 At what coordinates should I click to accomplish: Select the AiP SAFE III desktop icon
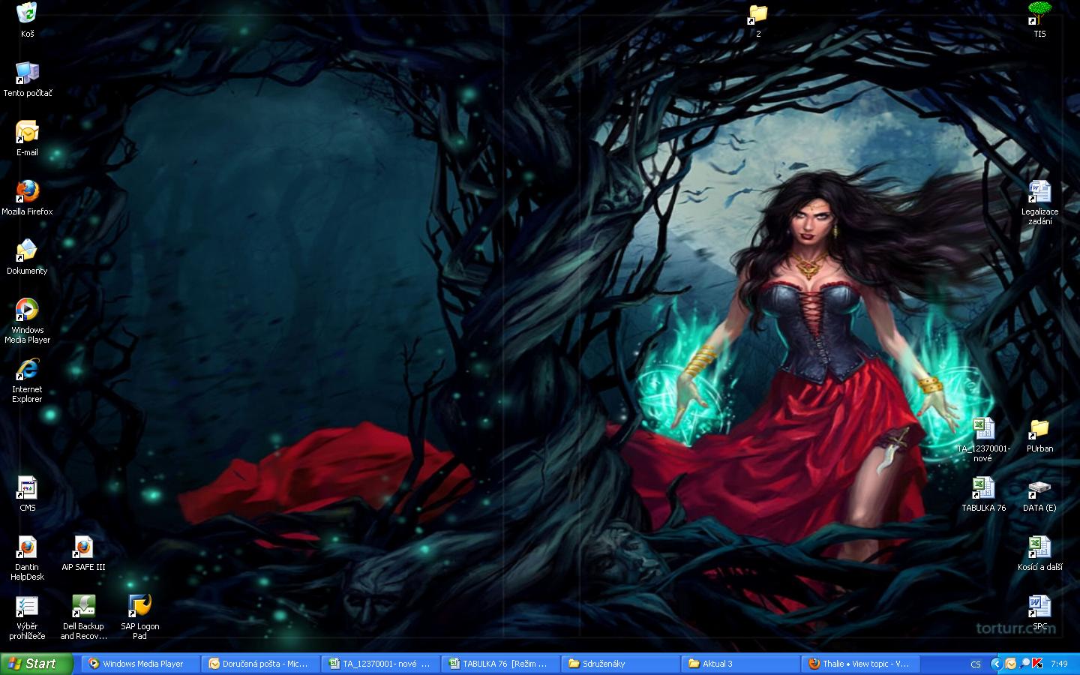tap(82, 548)
